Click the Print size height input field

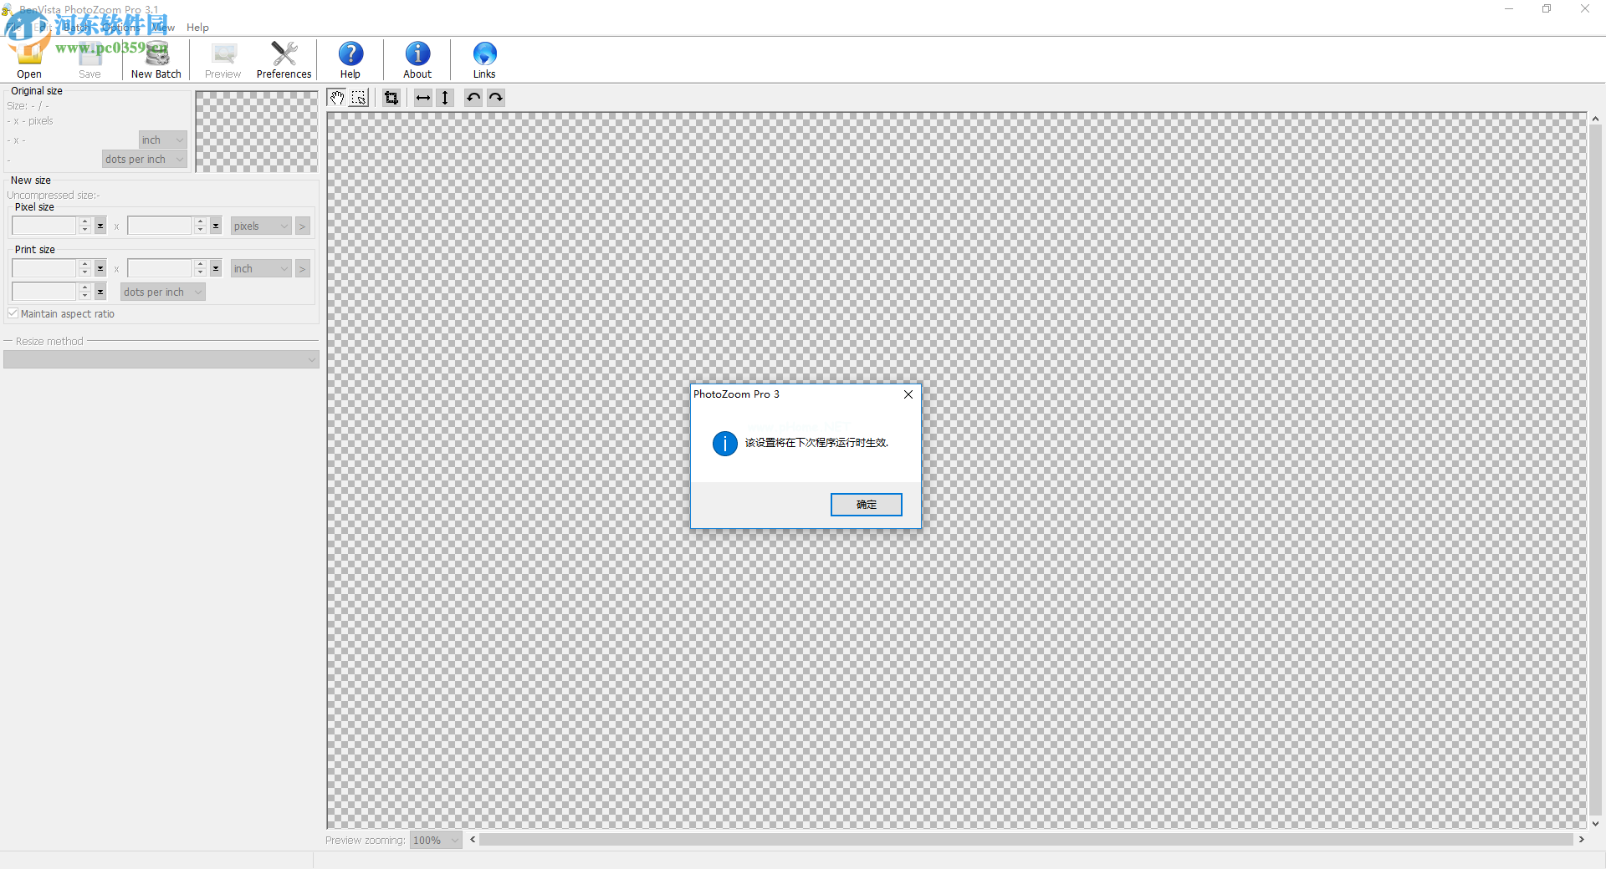160,268
